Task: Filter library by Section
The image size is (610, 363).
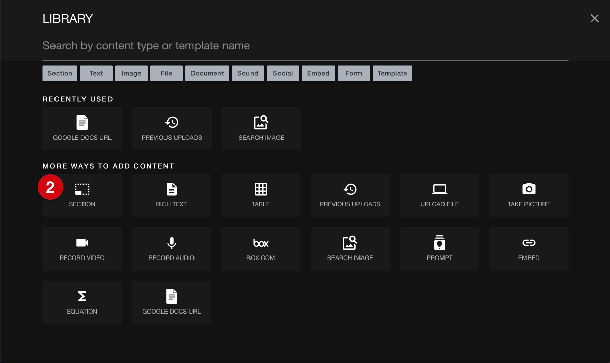Action: 60,73
